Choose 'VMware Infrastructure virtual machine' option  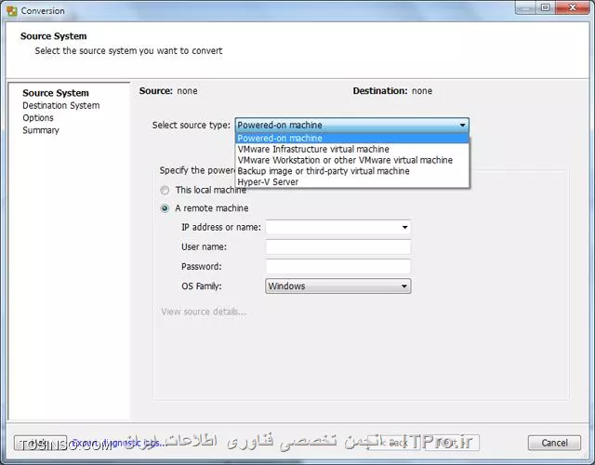pos(352,149)
